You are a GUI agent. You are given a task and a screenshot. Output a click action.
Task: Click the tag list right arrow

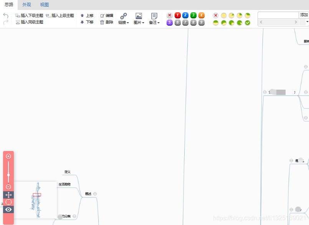296,22
